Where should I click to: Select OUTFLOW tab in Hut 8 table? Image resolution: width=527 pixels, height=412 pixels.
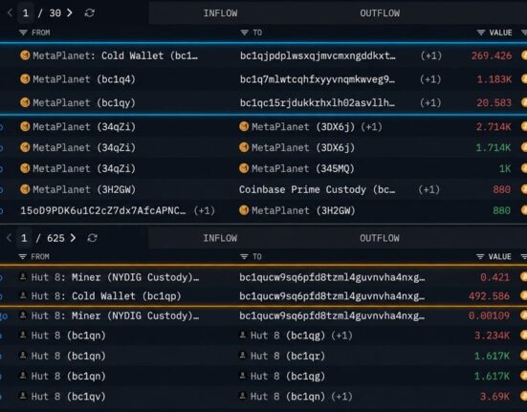[380, 238]
